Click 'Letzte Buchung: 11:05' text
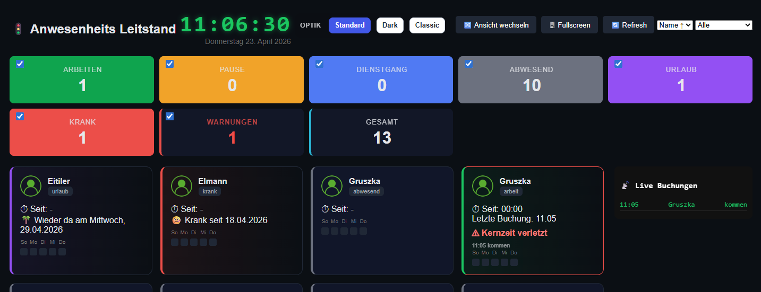The width and height of the screenshot is (761, 292). 514,218
